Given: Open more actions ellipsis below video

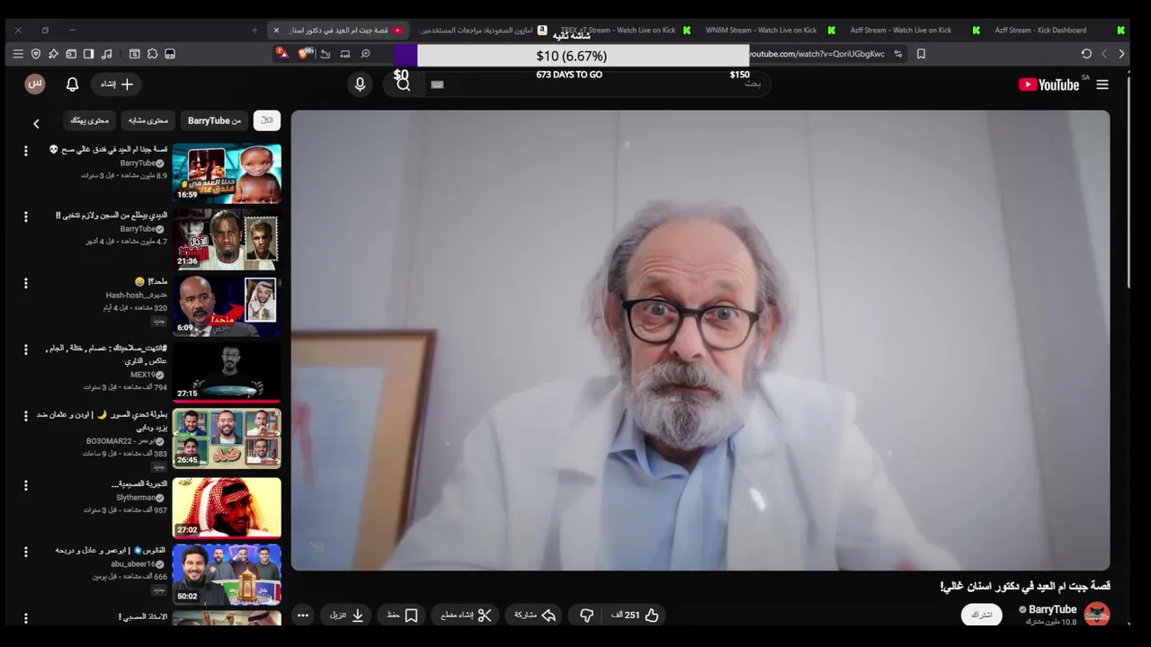Looking at the screenshot, I should (x=303, y=616).
